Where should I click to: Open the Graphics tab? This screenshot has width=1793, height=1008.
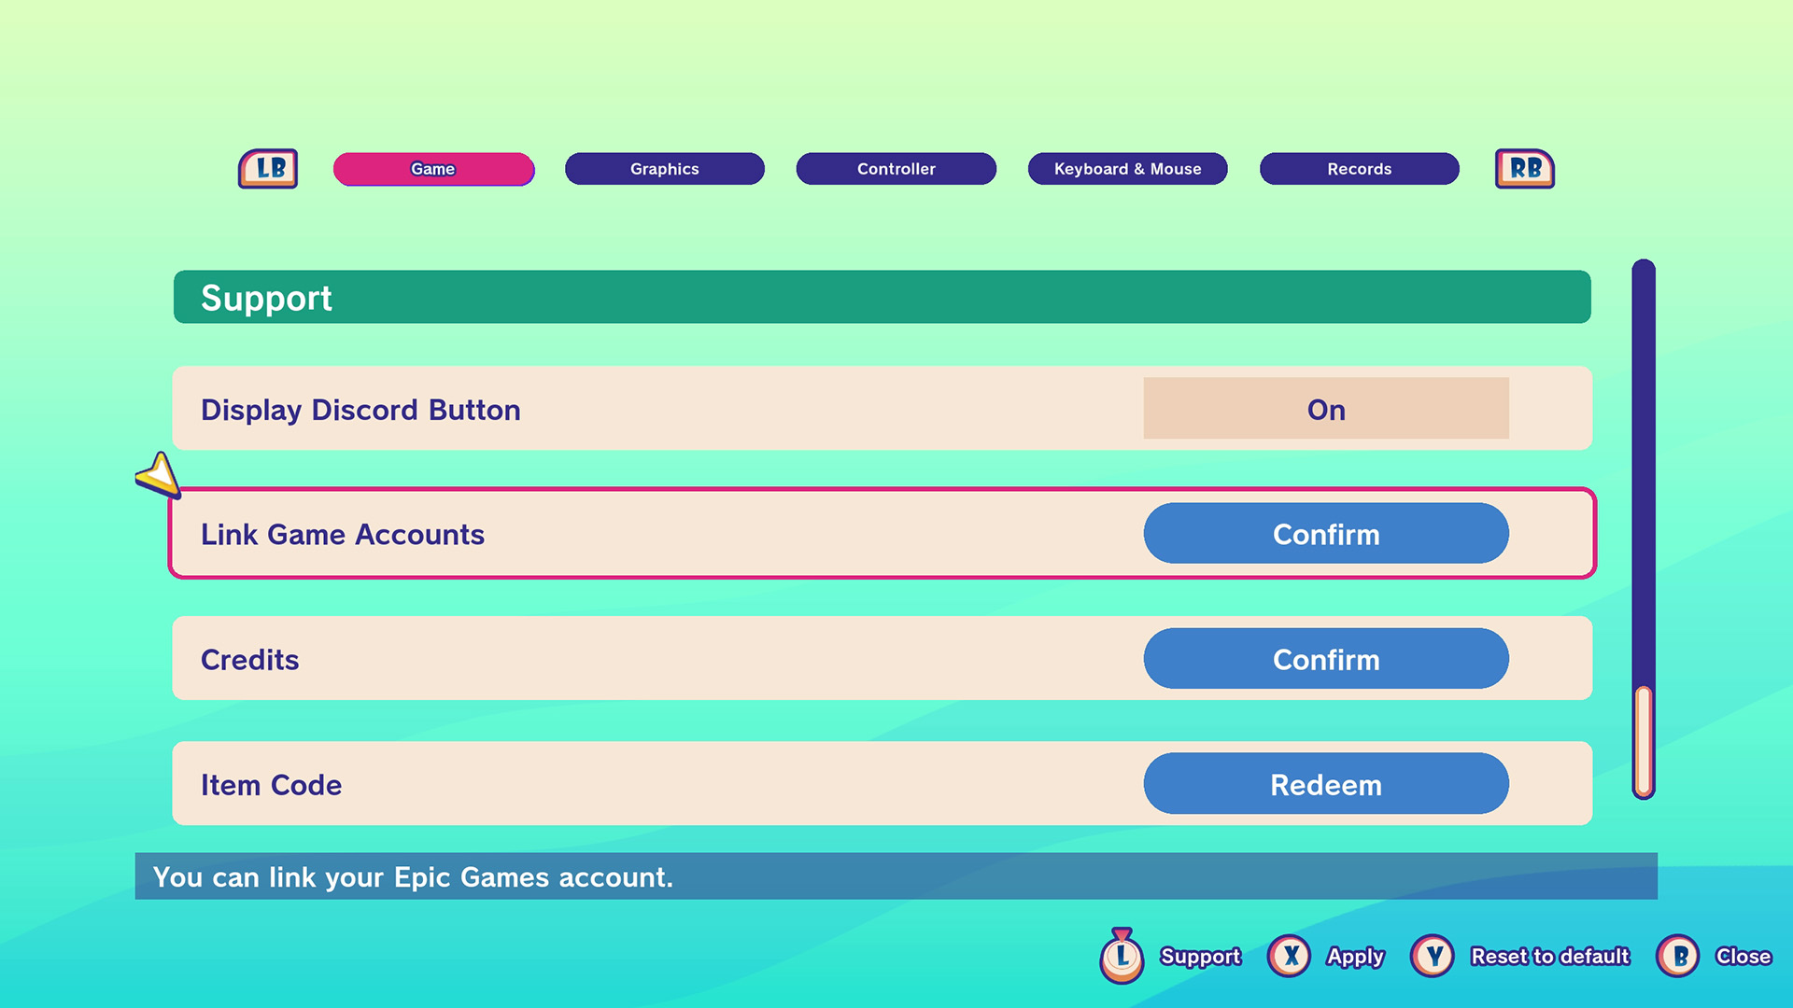click(x=664, y=169)
